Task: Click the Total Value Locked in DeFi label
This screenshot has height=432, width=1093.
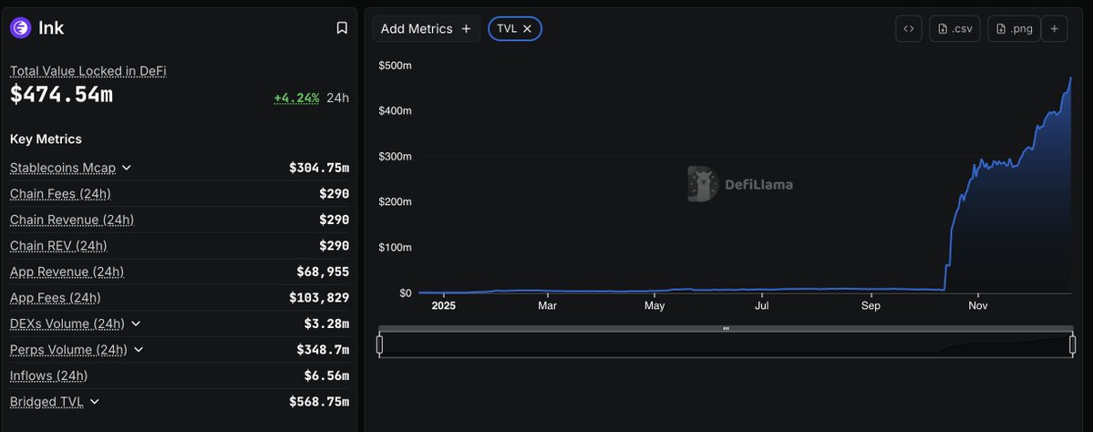Action: point(88,71)
